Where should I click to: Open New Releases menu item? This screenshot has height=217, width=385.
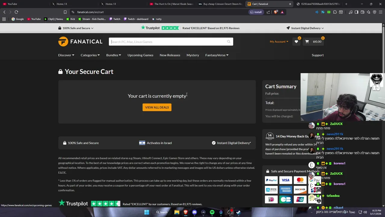point(170,55)
